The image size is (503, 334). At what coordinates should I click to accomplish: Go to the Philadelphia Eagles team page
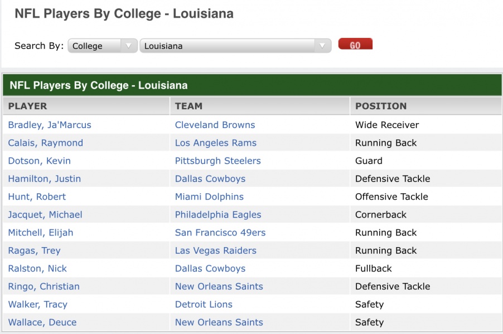click(218, 214)
